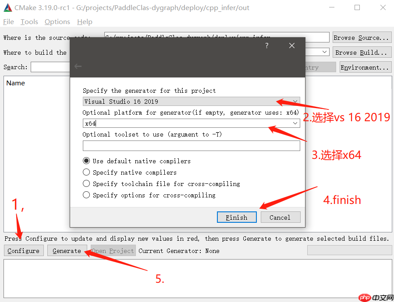Screen dimensions: 394x302
Task: Click the Finish button
Action: 237,217
